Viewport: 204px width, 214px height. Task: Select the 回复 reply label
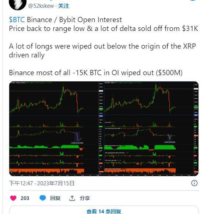pos(55,198)
